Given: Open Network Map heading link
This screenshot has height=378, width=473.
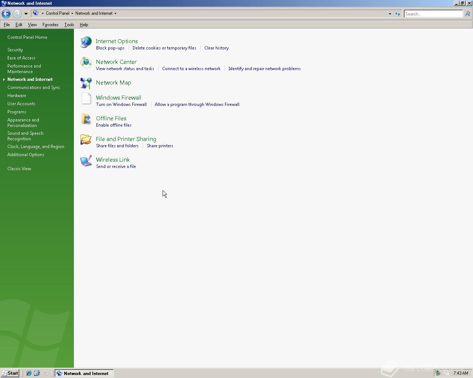Looking at the screenshot, I should [x=113, y=83].
